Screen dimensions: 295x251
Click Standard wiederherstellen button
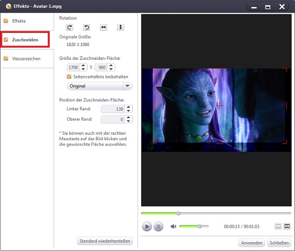click(x=105, y=241)
